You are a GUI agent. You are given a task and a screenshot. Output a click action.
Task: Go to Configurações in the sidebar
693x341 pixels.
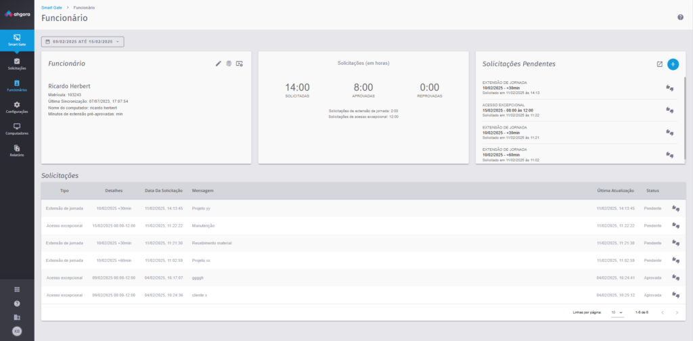[17, 108]
